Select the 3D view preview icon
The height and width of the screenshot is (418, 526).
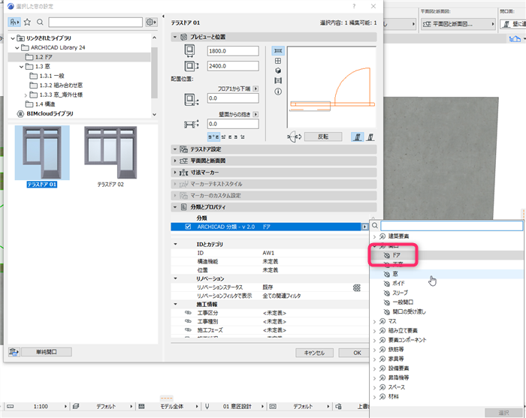point(278,71)
